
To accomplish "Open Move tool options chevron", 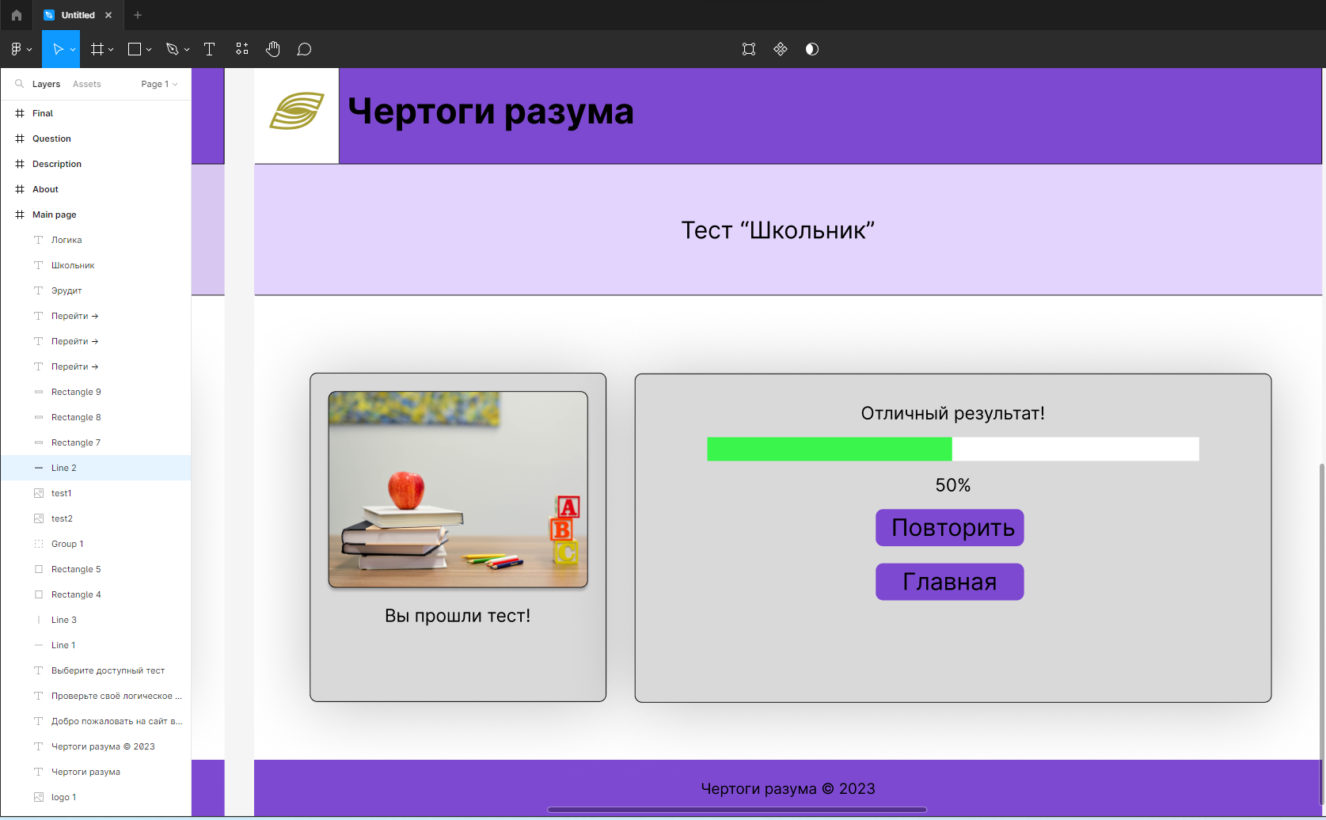I will (x=73, y=50).
